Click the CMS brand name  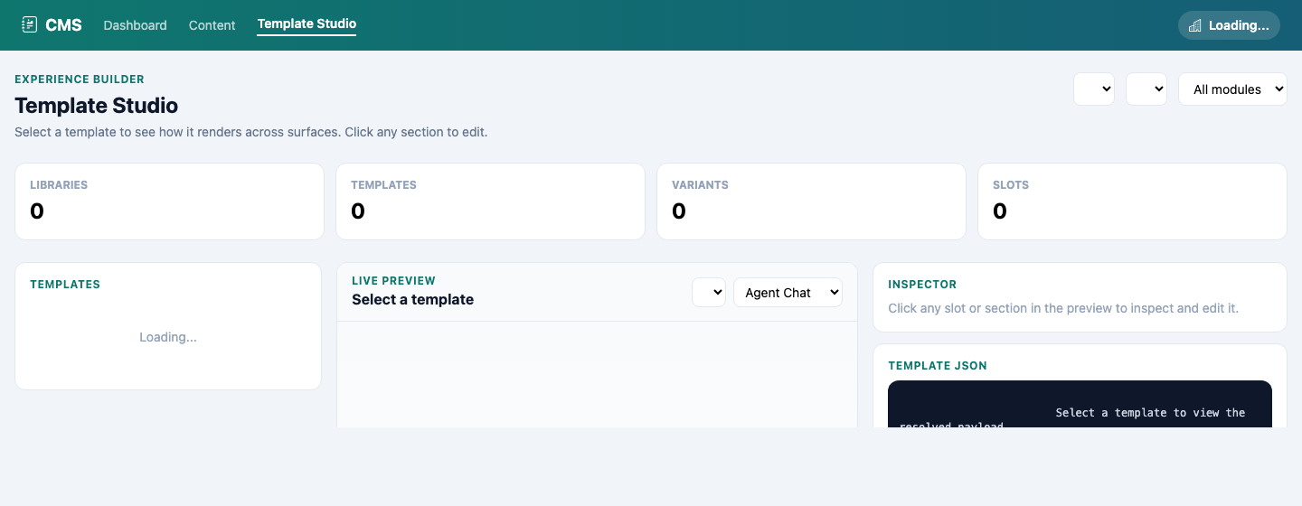(63, 25)
